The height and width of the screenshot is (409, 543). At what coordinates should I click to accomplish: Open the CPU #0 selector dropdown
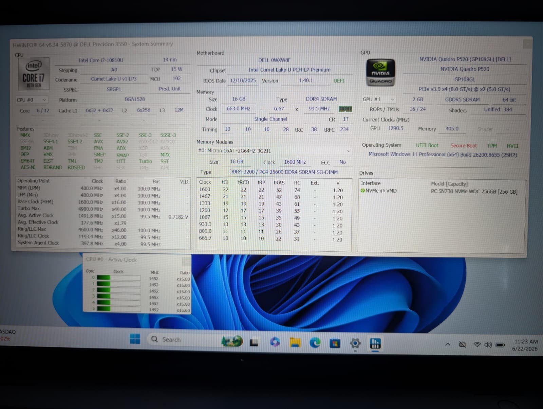[x=32, y=100]
